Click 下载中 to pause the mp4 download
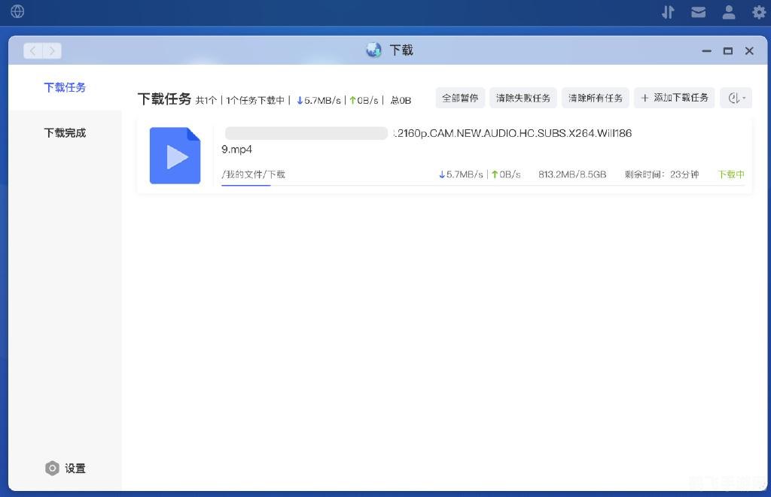Viewport: 771px width, 497px height. click(730, 174)
